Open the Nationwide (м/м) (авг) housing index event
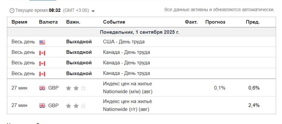The image size is (282, 124). pyautogui.click(x=127, y=88)
